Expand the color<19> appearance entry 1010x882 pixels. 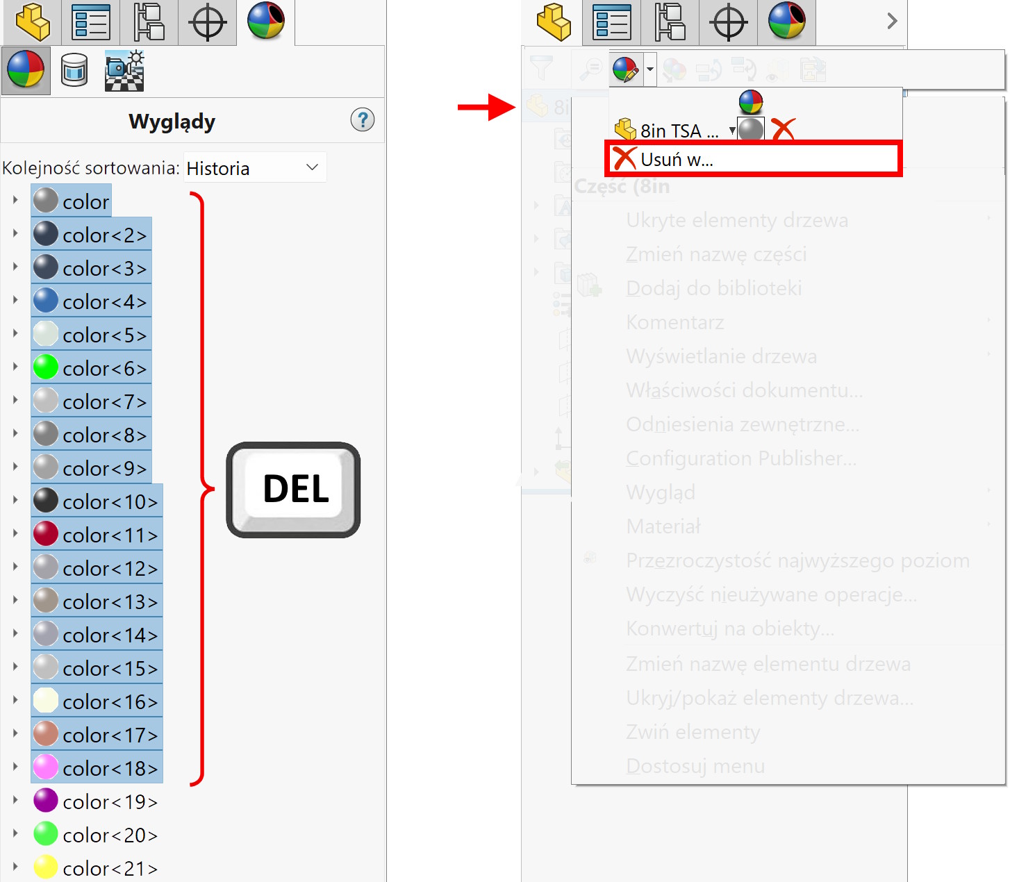click(15, 800)
